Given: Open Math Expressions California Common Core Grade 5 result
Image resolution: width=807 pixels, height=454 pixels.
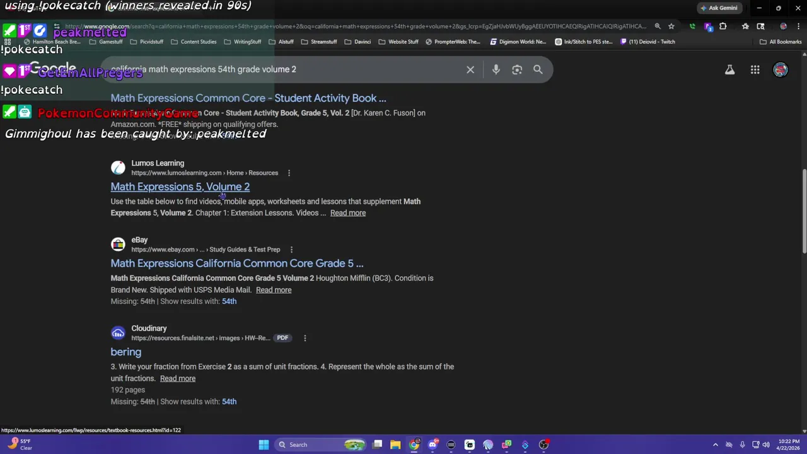Looking at the screenshot, I should pos(237,264).
